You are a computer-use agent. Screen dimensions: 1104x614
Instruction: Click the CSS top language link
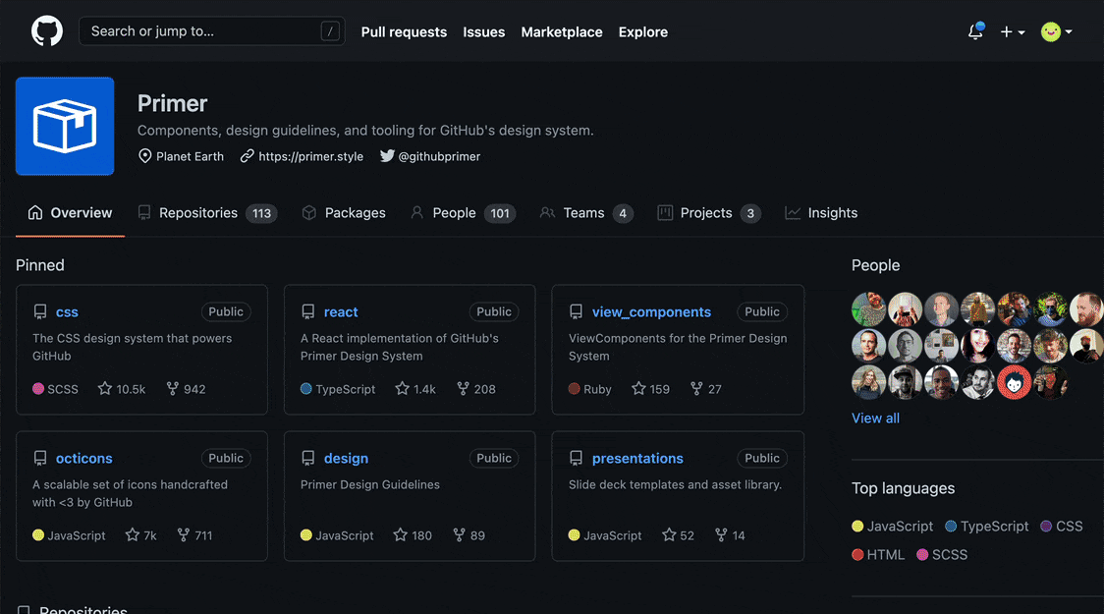coord(1062,526)
